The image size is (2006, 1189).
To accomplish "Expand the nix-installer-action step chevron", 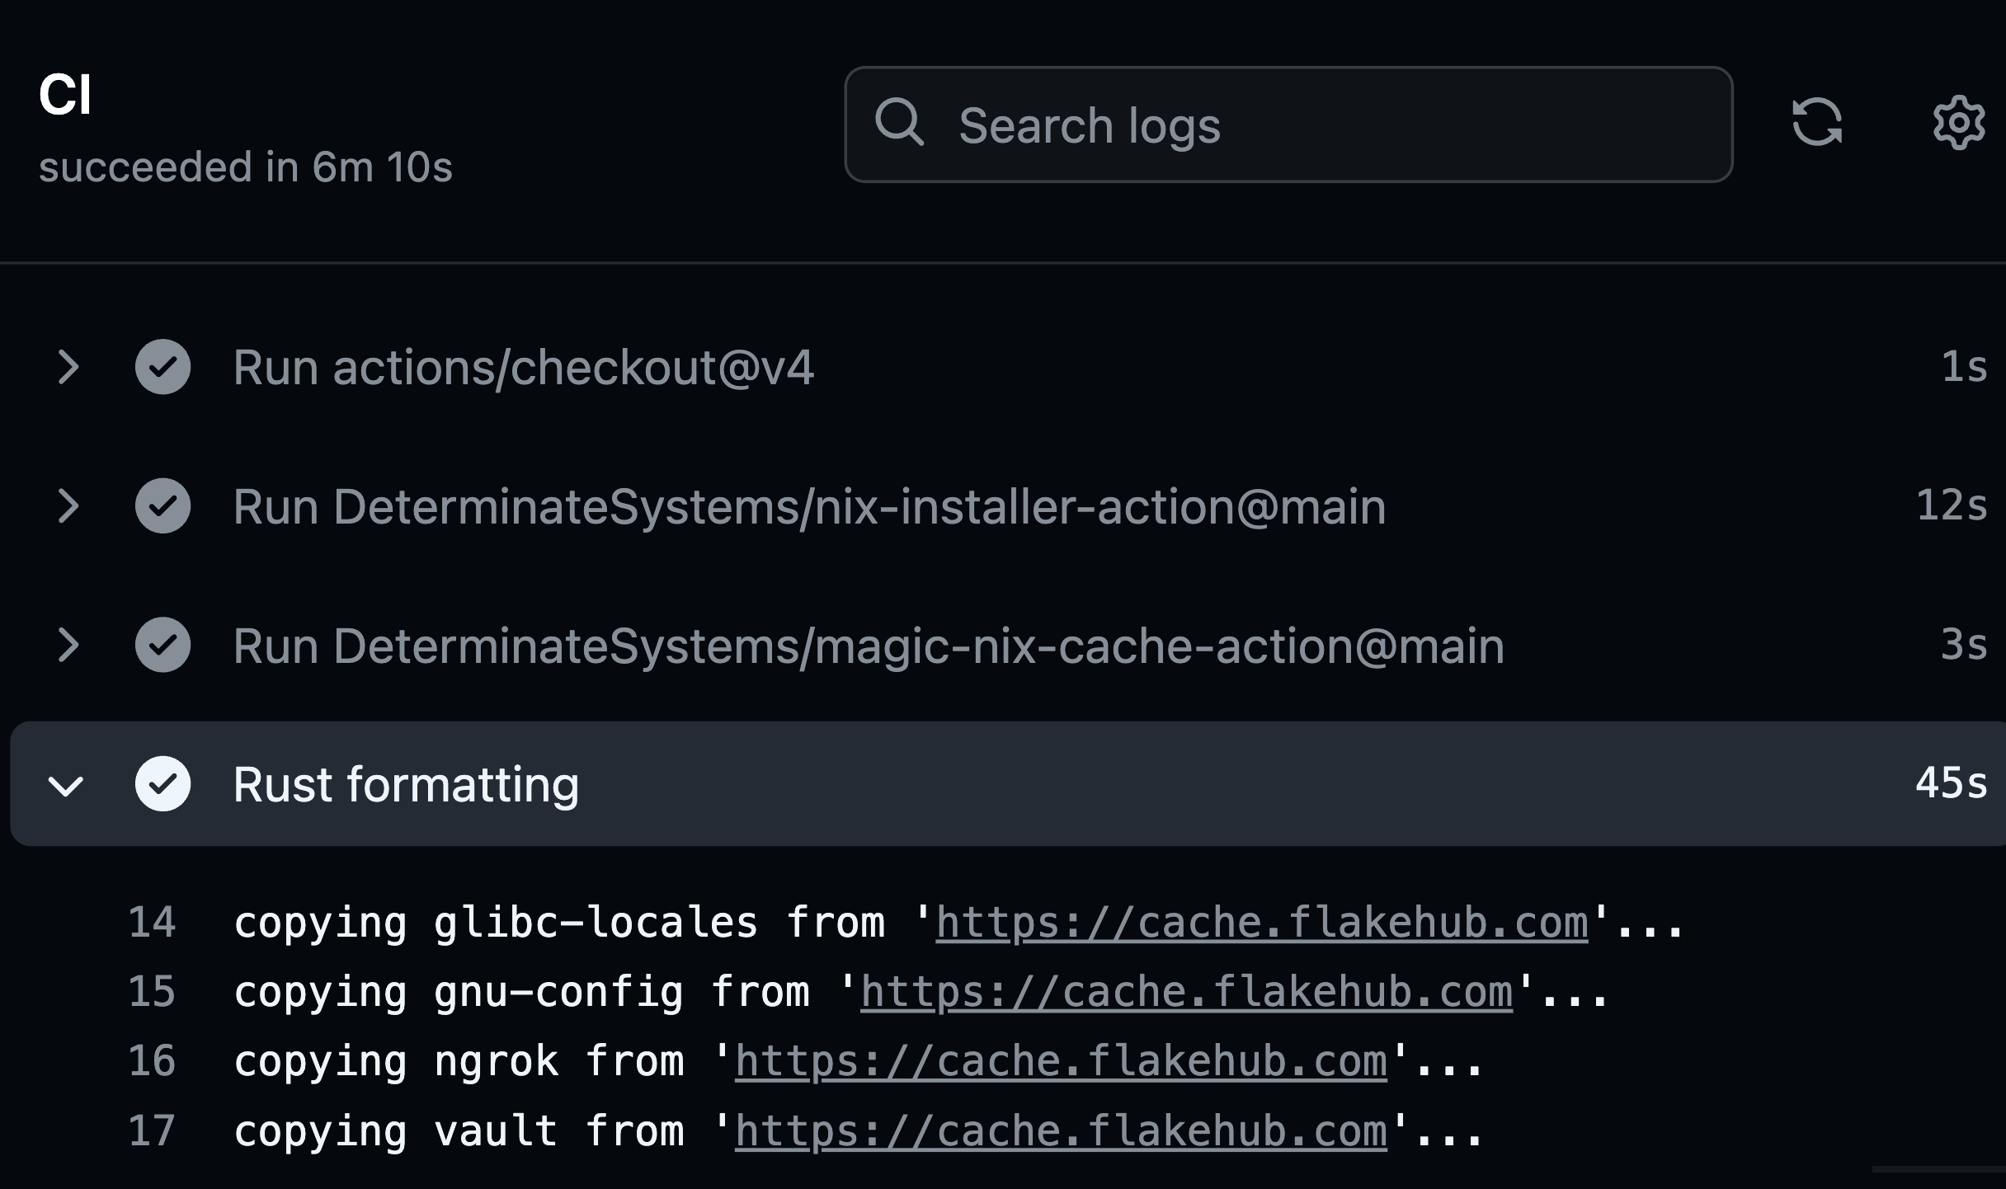I will tap(68, 505).
